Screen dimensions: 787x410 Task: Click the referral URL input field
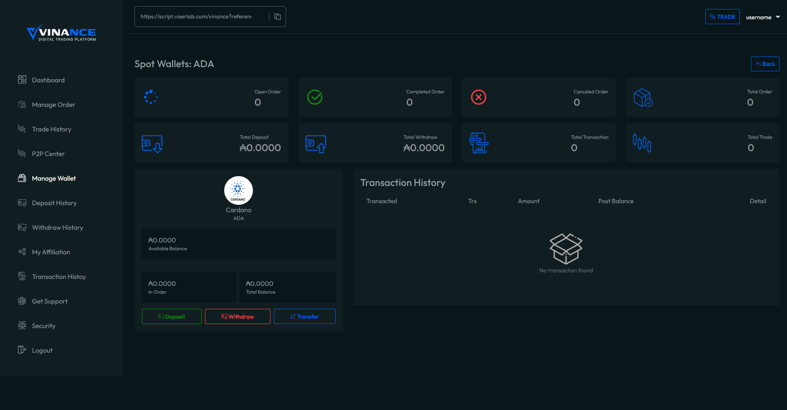[196, 17]
